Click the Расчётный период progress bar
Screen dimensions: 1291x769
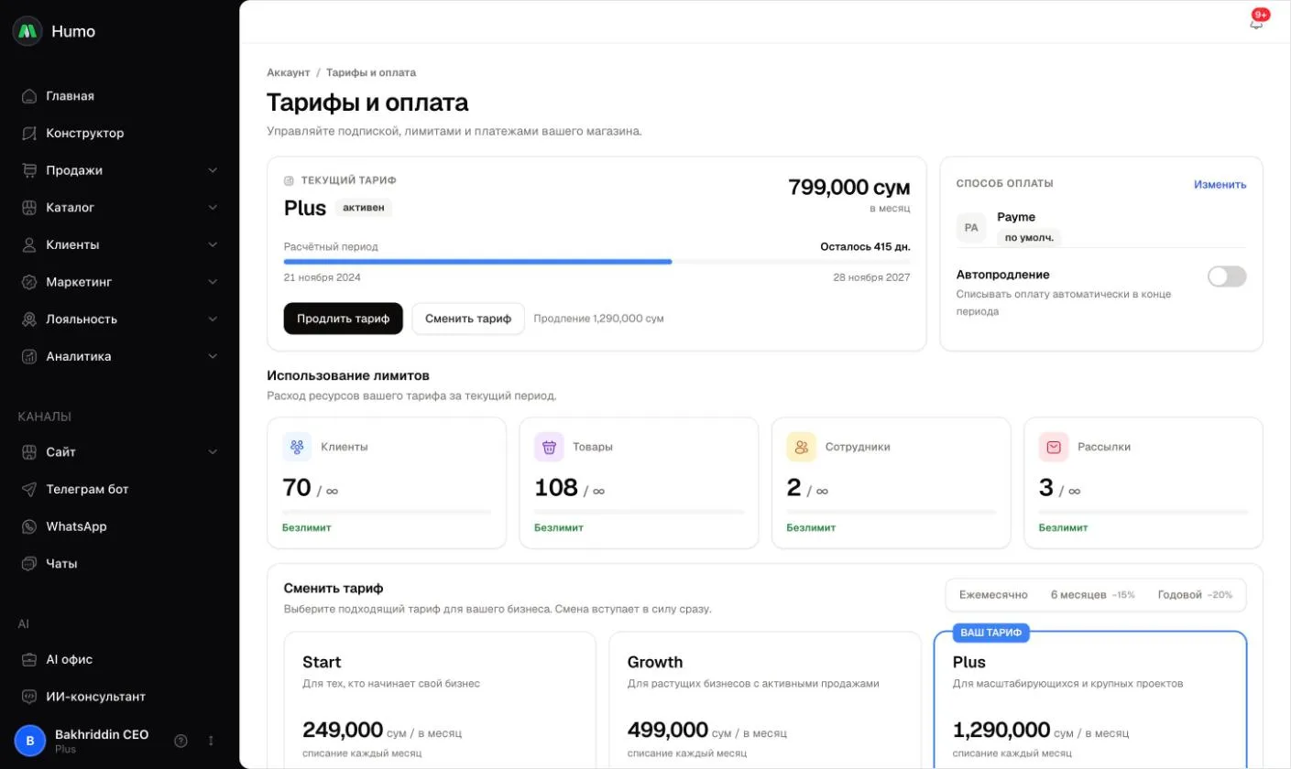(x=597, y=262)
